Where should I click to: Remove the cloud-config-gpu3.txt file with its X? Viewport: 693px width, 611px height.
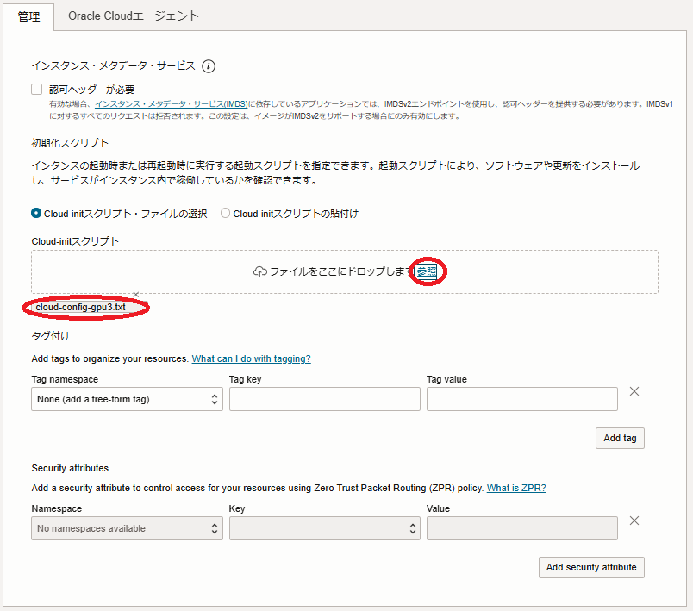point(135,295)
